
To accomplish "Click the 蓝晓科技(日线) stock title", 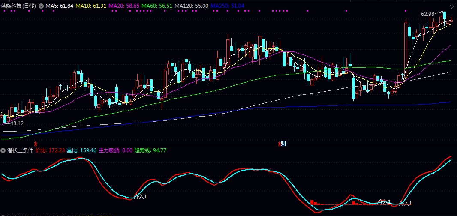I will pos(18,6).
